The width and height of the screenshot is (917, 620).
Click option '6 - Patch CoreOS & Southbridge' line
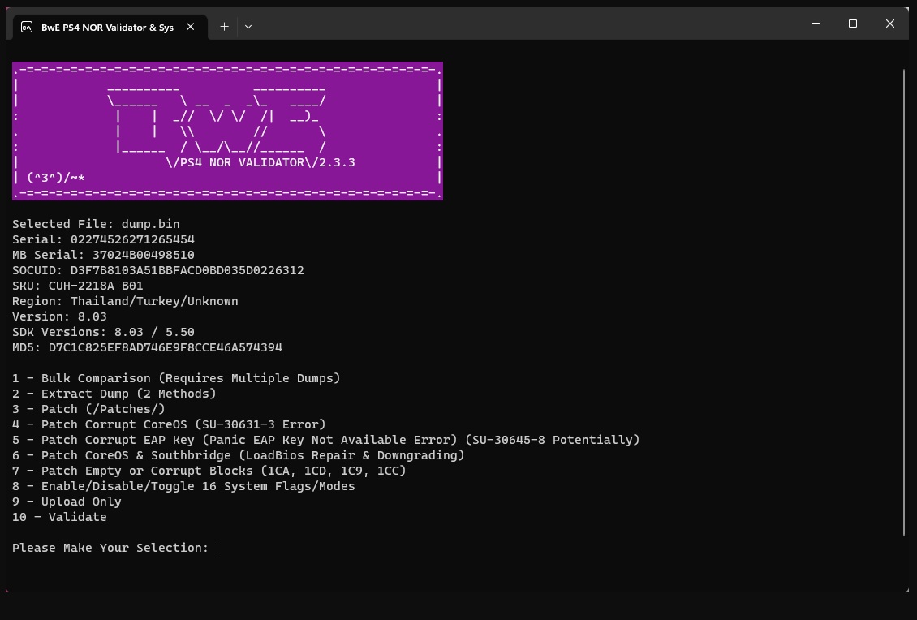239,455
